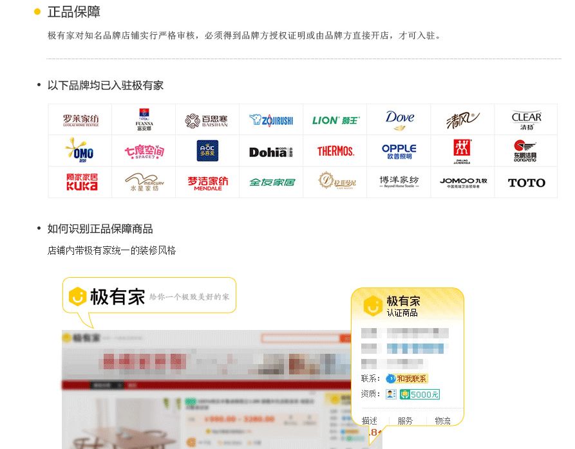The image size is (575, 449).
Task: Select the KUKA home brand logo
Action: [82, 182]
